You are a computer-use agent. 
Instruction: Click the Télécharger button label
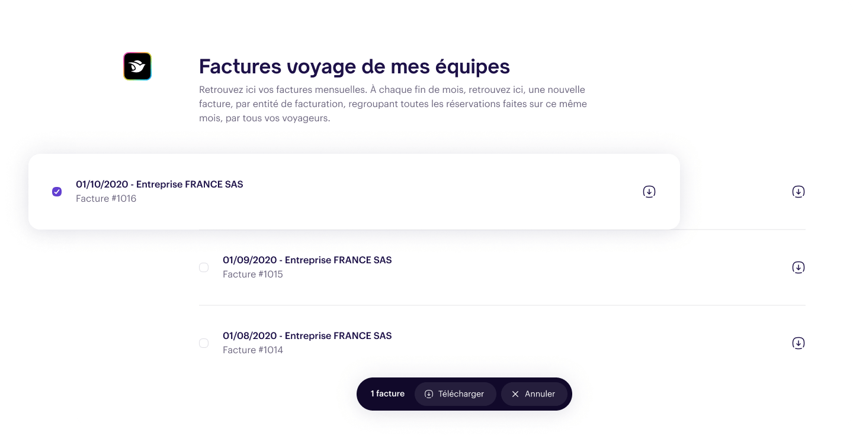click(x=461, y=394)
